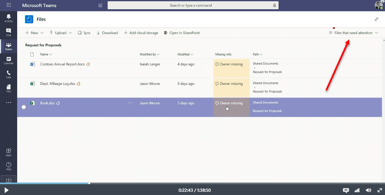This screenshot has width=385, height=195.
Task: Open Dept. Mileage Log.xlsx file
Action: click(x=58, y=84)
